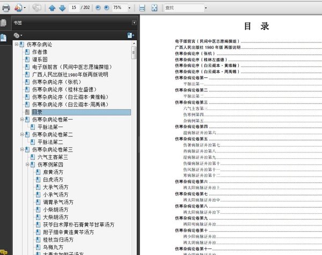The image size is (322, 255).
Task: Open the 作者像 bookmark
Action: point(40,52)
